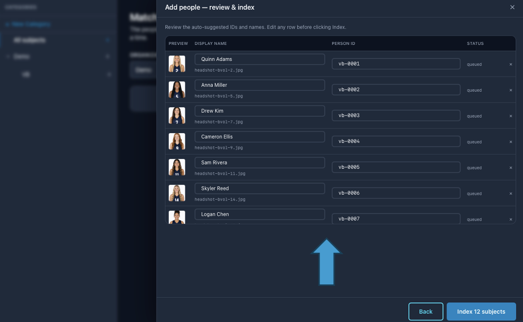This screenshot has width=523, height=322.
Task: Remove the Anna Miller row
Action: (x=511, y=90)
